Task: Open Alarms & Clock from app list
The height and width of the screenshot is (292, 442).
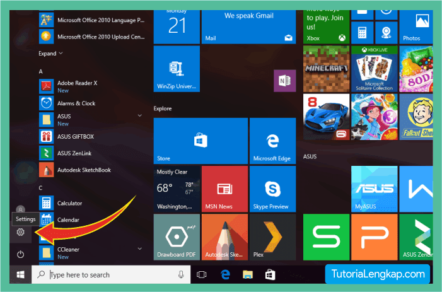Action: tap(92, 103)
